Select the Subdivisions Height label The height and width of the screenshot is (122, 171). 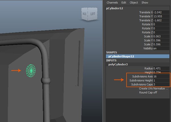[x=141, y=80]
